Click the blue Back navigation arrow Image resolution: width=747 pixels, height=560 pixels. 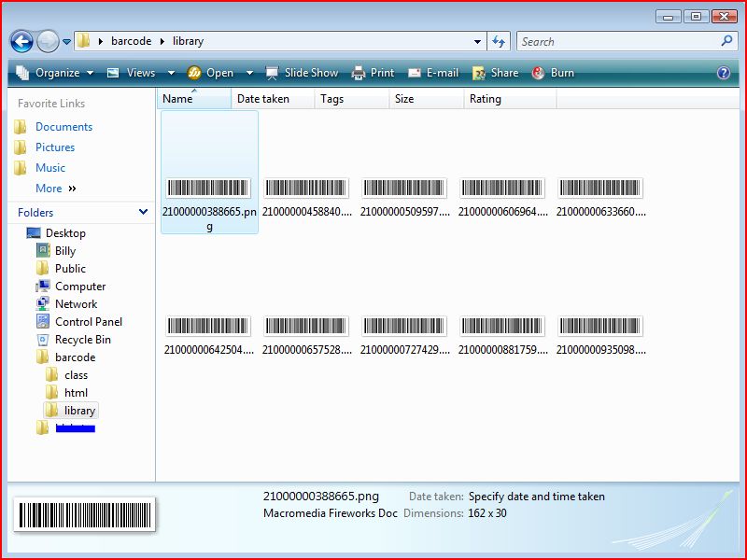pos(21,41)
